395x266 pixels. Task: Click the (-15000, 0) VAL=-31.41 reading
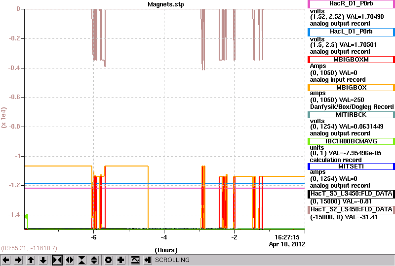pos(344,217)
